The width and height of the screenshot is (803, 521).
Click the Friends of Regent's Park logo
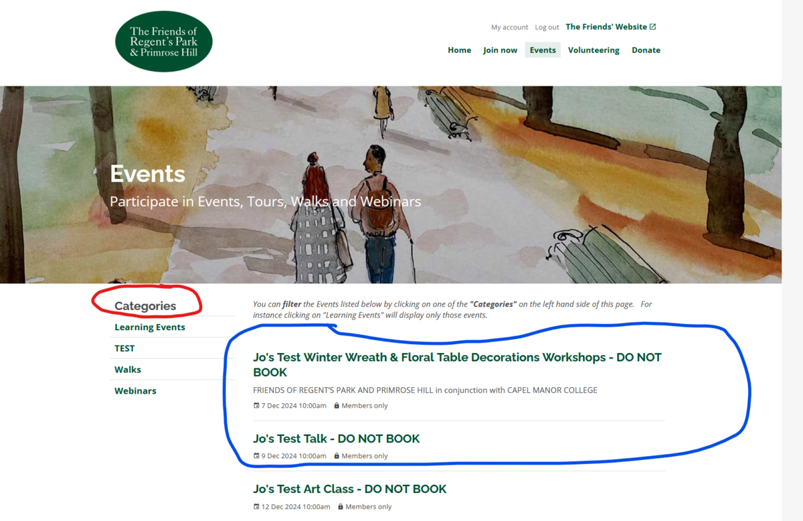click(x=164, y=42)
